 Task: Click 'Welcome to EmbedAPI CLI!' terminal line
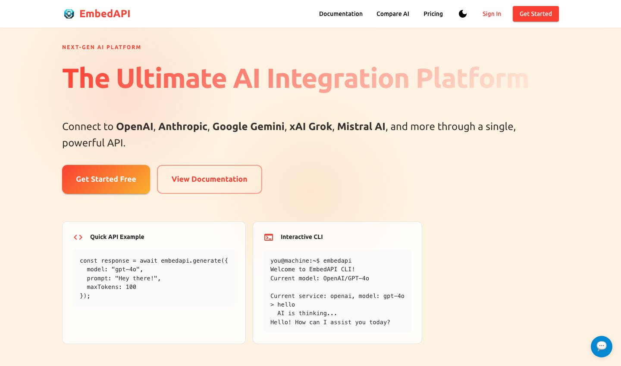(x=313, y=270)
